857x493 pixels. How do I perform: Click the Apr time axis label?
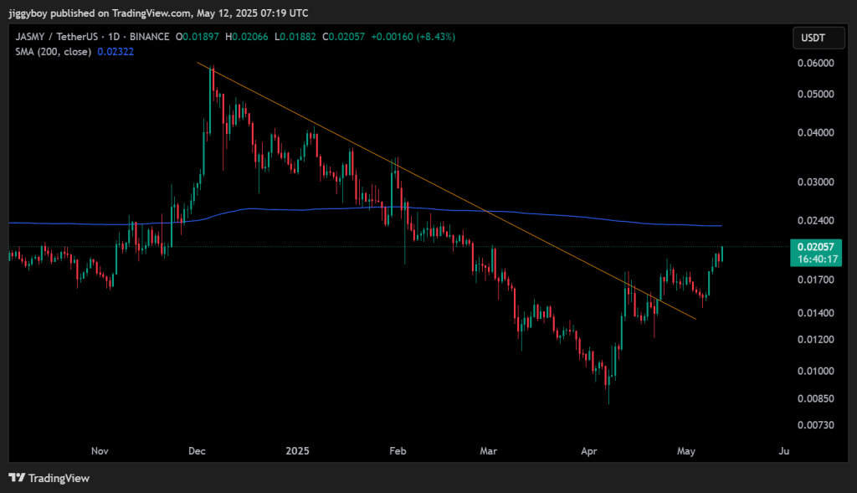click(588, 451)
